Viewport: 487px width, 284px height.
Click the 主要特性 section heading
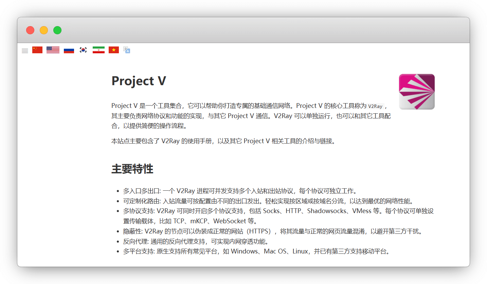coord(132,169)
